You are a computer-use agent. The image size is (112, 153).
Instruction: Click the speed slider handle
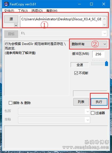[106, 64]
